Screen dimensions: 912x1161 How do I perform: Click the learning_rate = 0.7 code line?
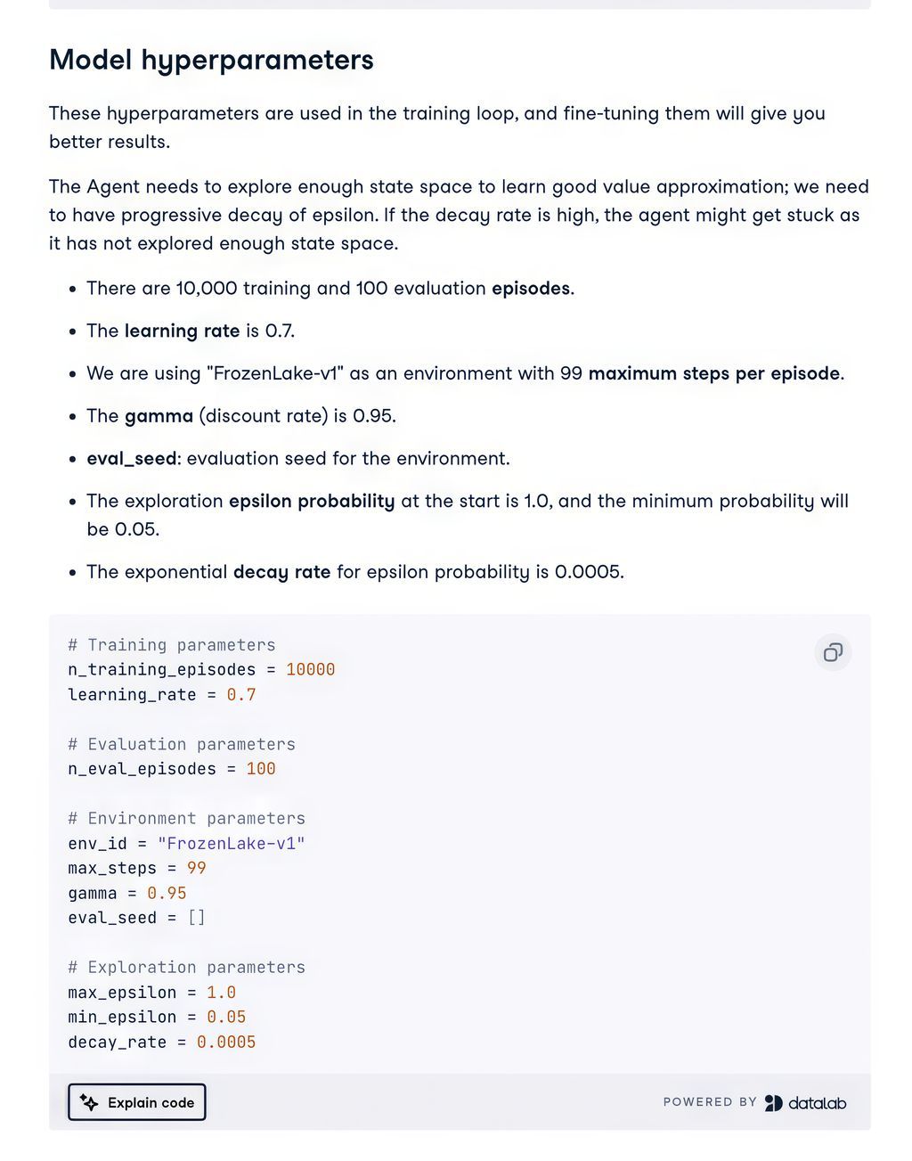(x=162, y=694)
